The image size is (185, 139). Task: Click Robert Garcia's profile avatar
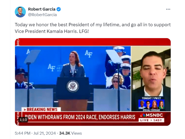pyautogui.click(x=20, y=12)
